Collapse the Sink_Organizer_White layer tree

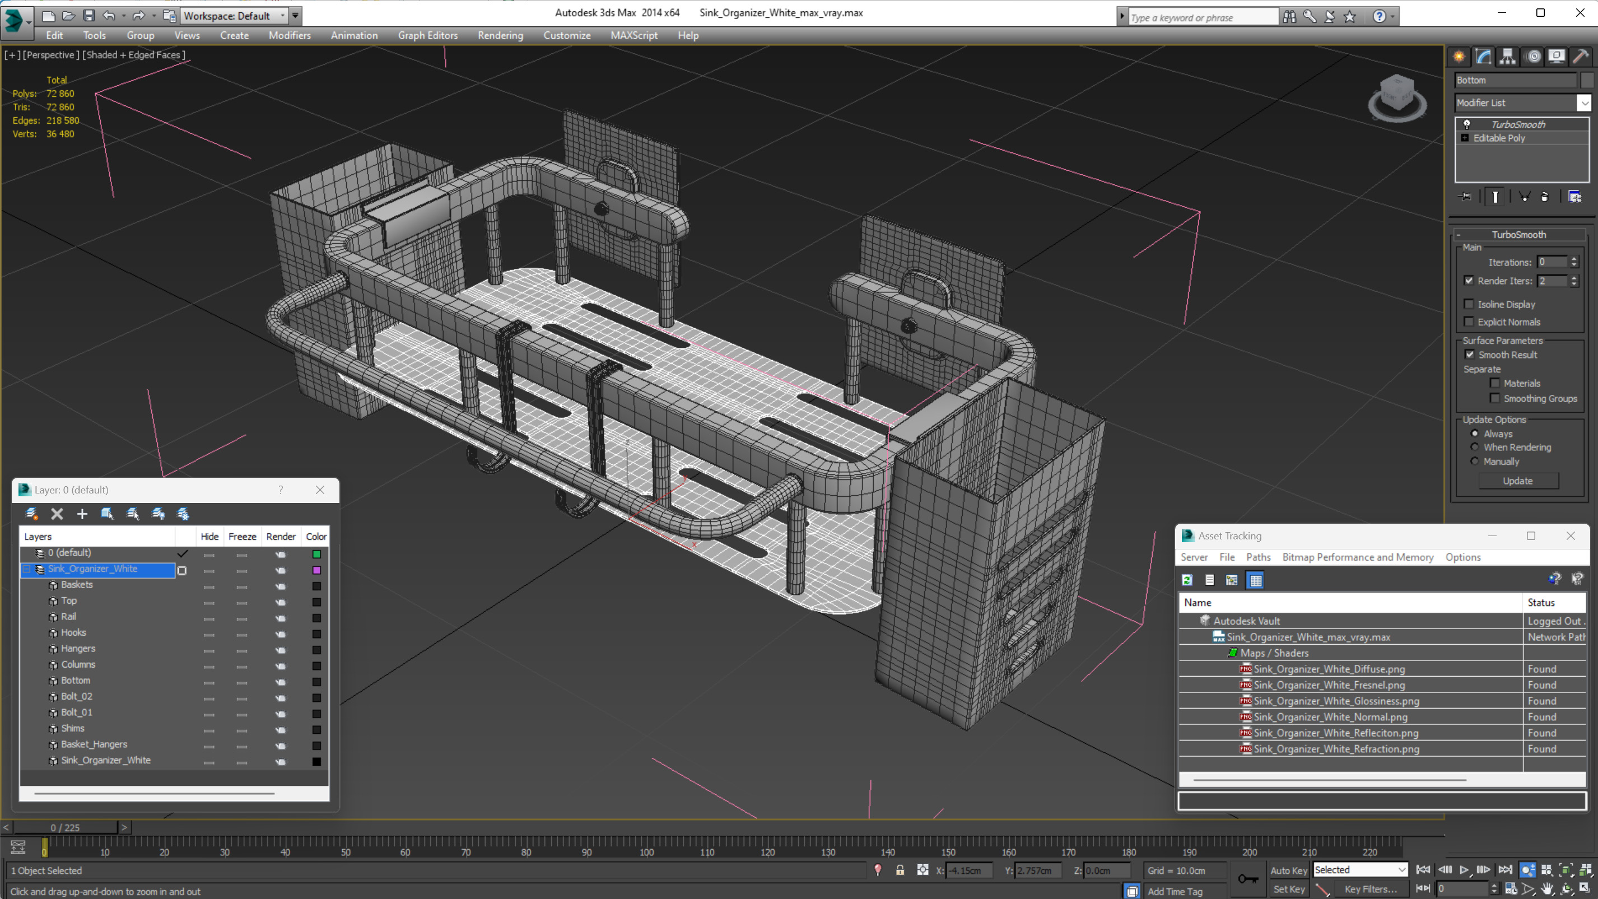27,569
